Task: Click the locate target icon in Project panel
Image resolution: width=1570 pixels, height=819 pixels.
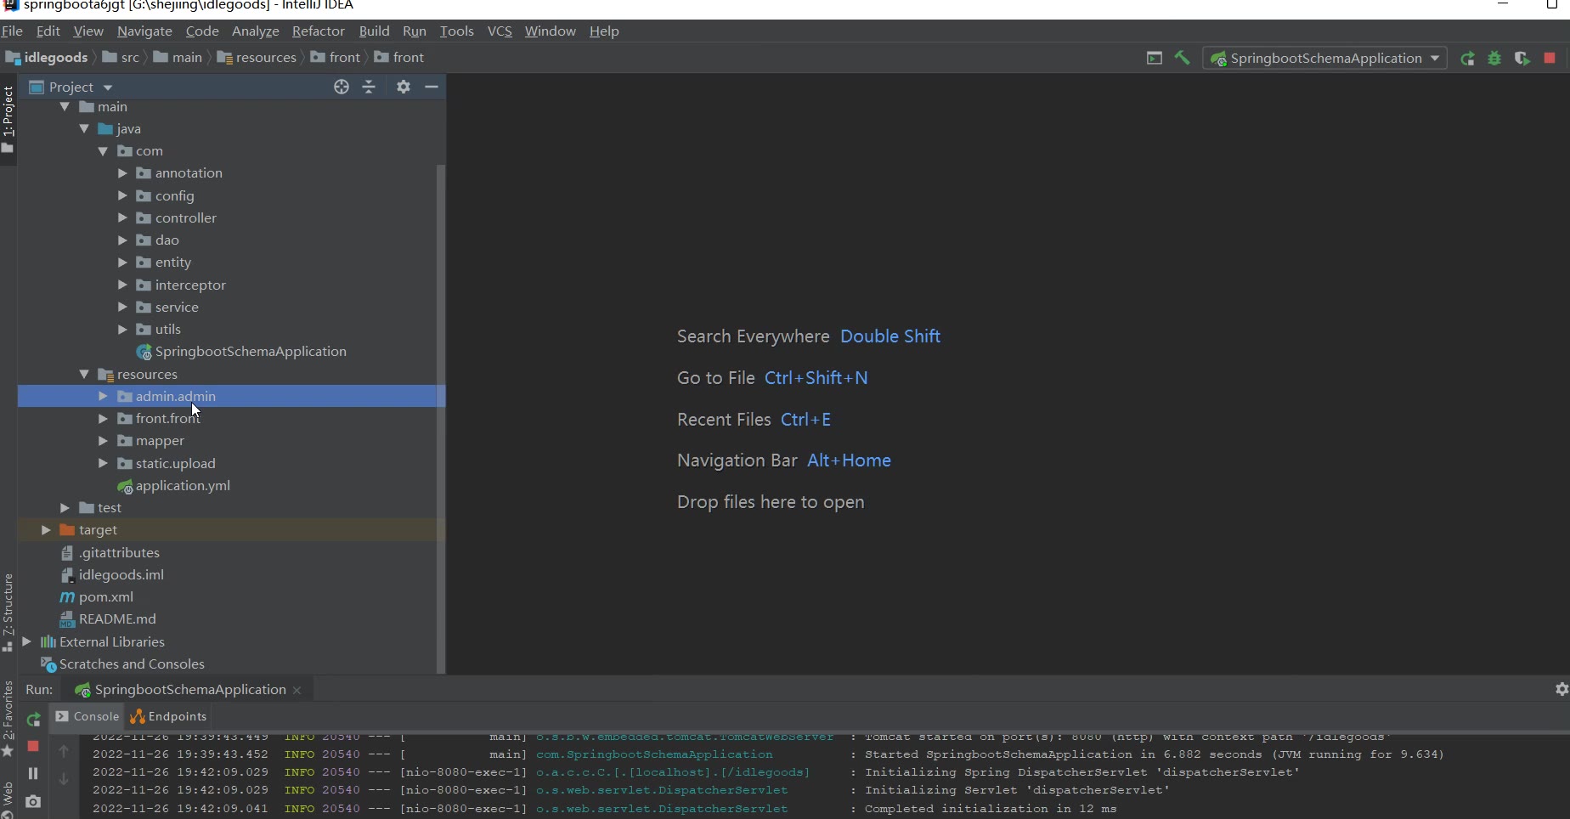Action: pyautogui.click(x=342, y=87)
